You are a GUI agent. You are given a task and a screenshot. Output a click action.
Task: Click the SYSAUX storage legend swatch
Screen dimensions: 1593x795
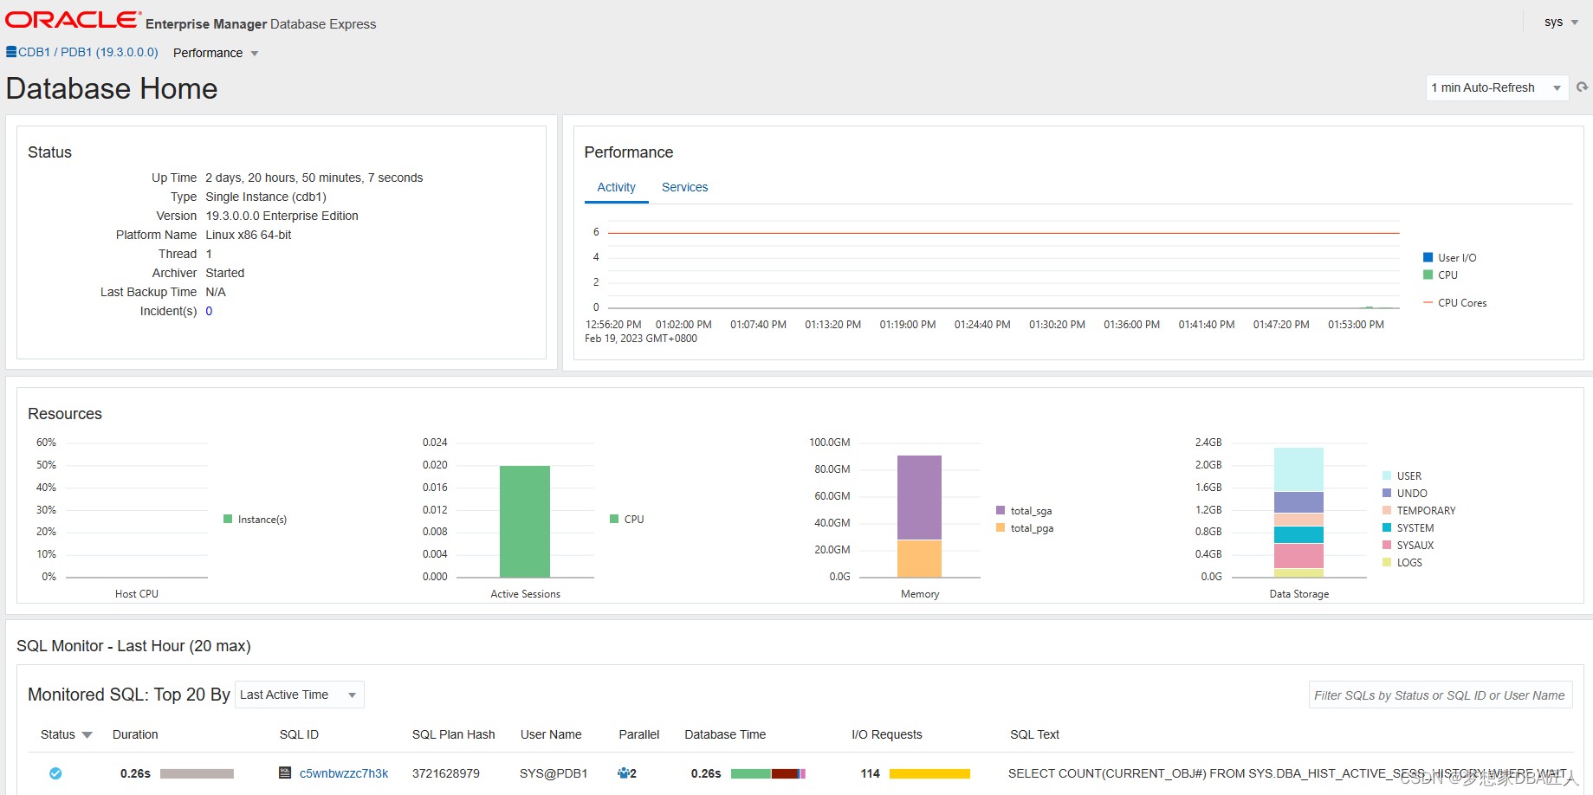click(x=1387, y=545)
